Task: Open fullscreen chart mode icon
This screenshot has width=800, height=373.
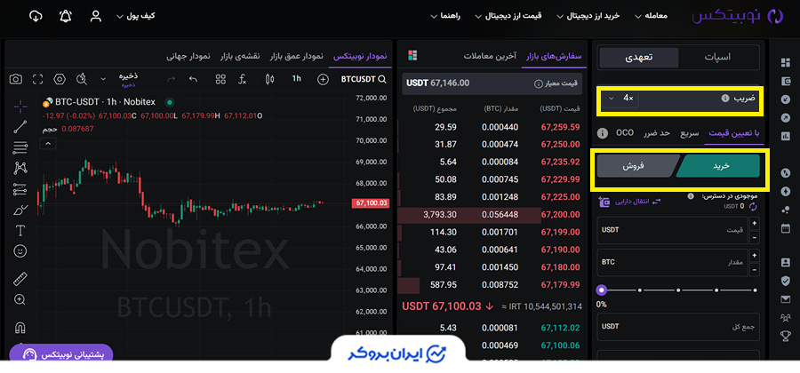Action: tap(37, 79)
